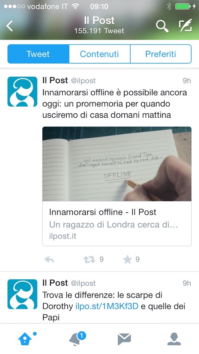Viewport: 199px width, 354px height.
Task: Open the notebook OFFLINE photo preview
Action: pyautogui.click(x=117, y=164)
